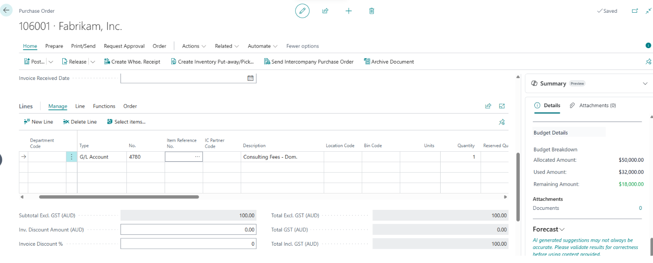Expand the Summary panel chevron
Viewport: 653px width, 263px height.
pyautogui.click(x=645, y=84)
